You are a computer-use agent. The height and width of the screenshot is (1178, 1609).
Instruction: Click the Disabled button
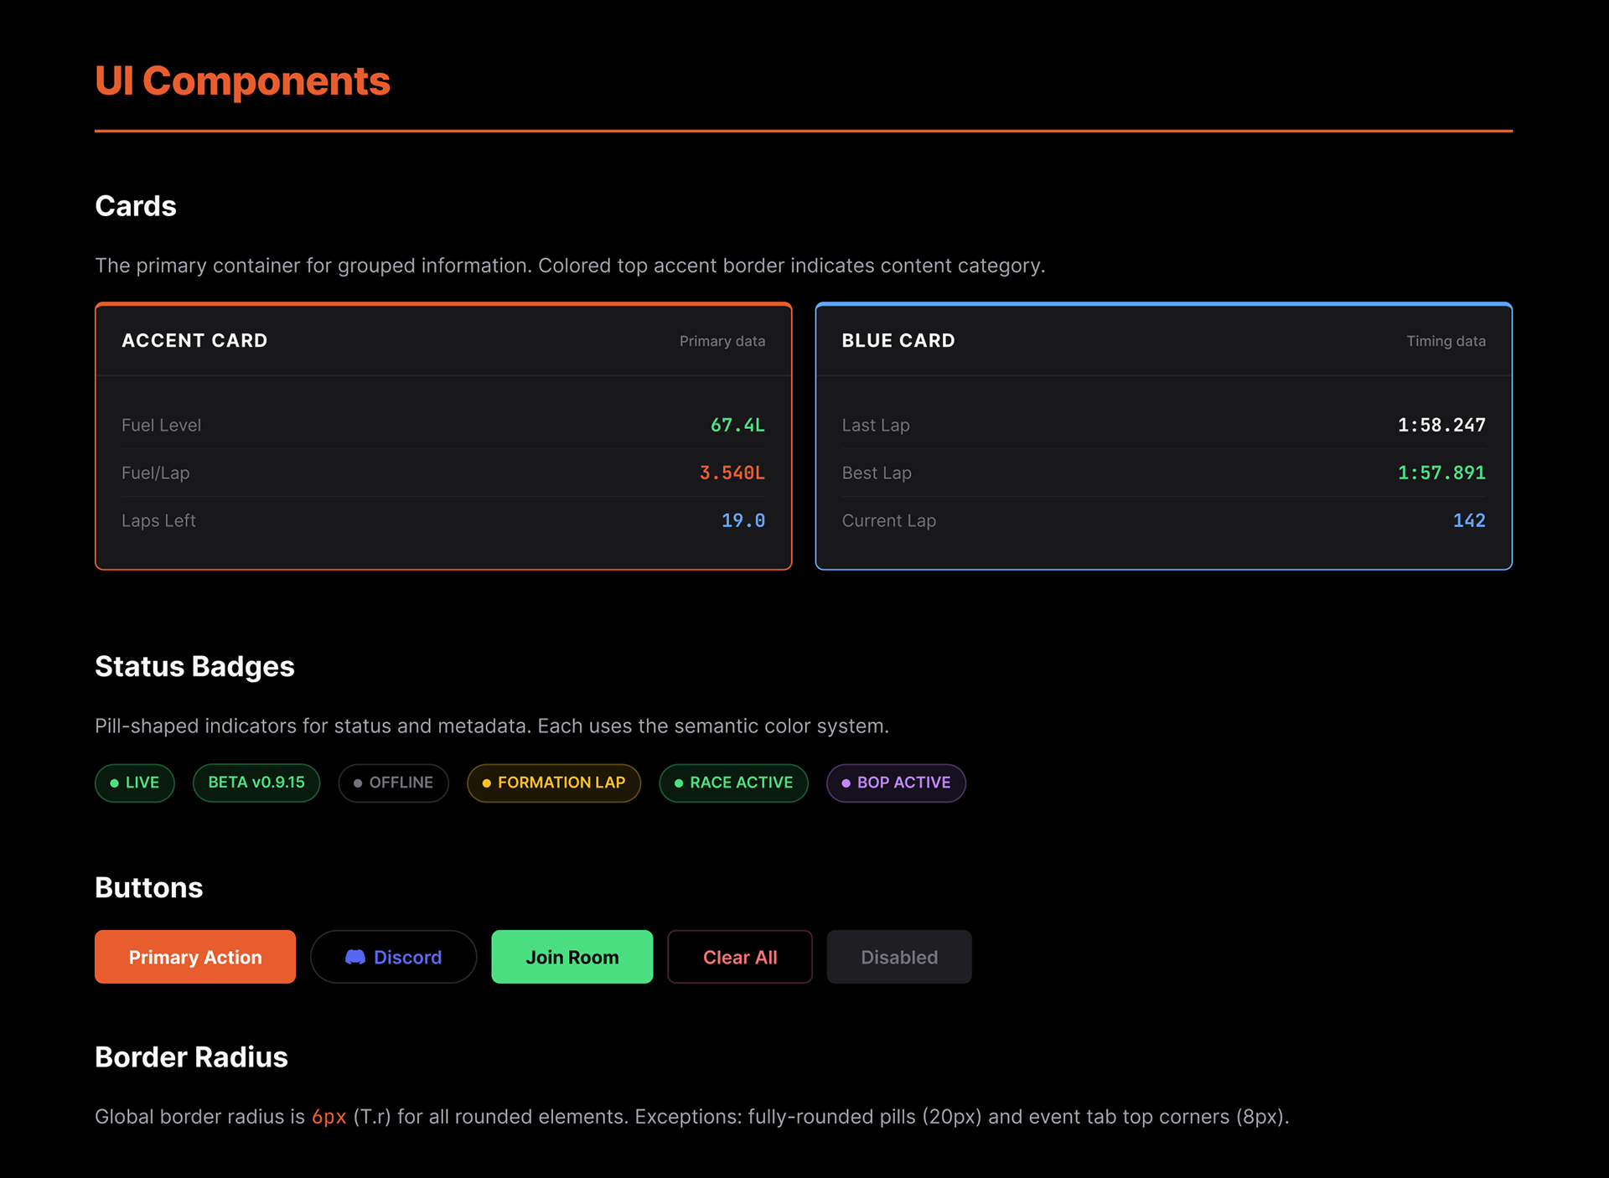(898, 957)
